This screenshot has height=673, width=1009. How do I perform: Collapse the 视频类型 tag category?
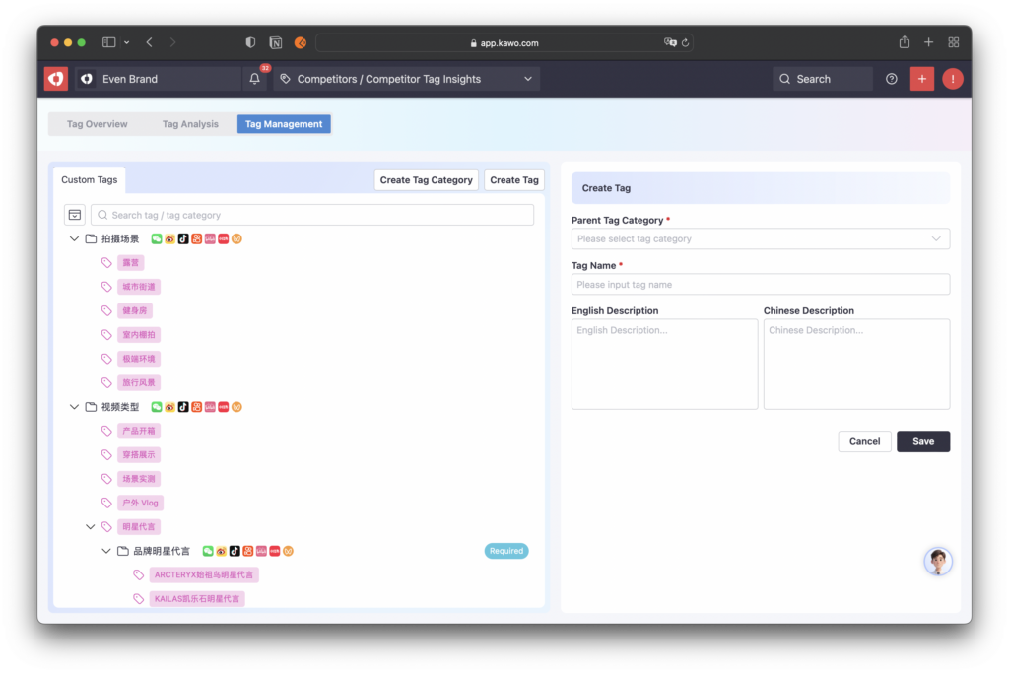75,407
